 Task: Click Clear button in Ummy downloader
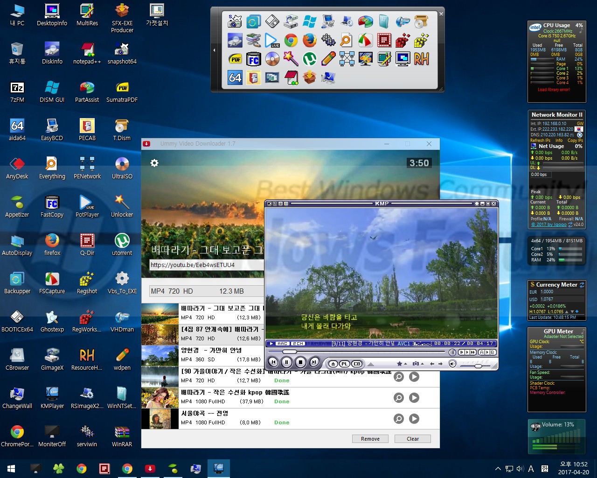click(413, 439)
